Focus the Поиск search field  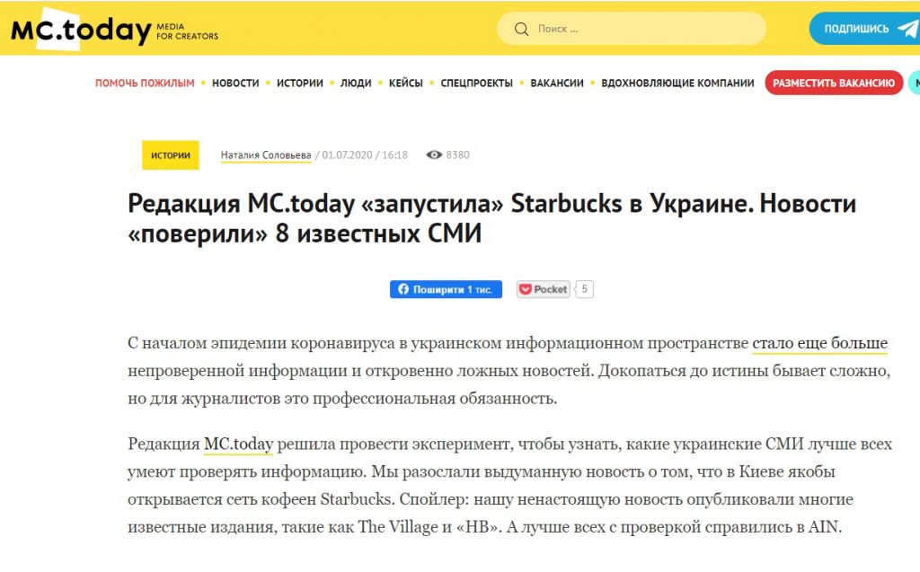(632, 29)
